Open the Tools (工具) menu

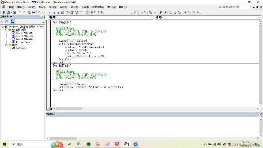point(85,7)
